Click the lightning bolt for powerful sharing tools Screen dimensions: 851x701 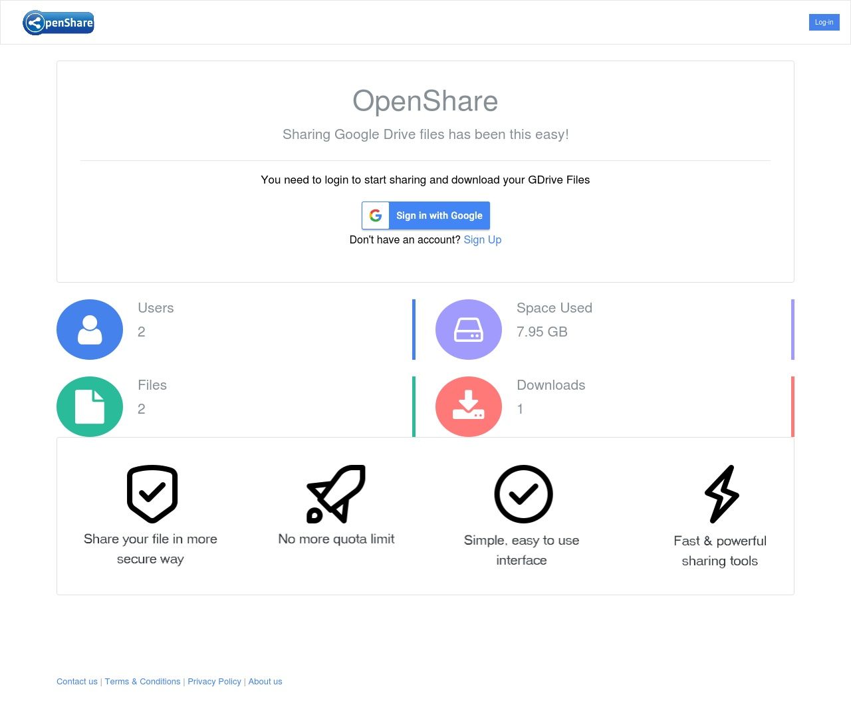(x=721, y=494)
